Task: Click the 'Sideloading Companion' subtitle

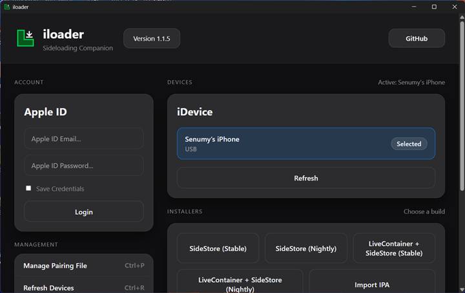Action: 77,48
